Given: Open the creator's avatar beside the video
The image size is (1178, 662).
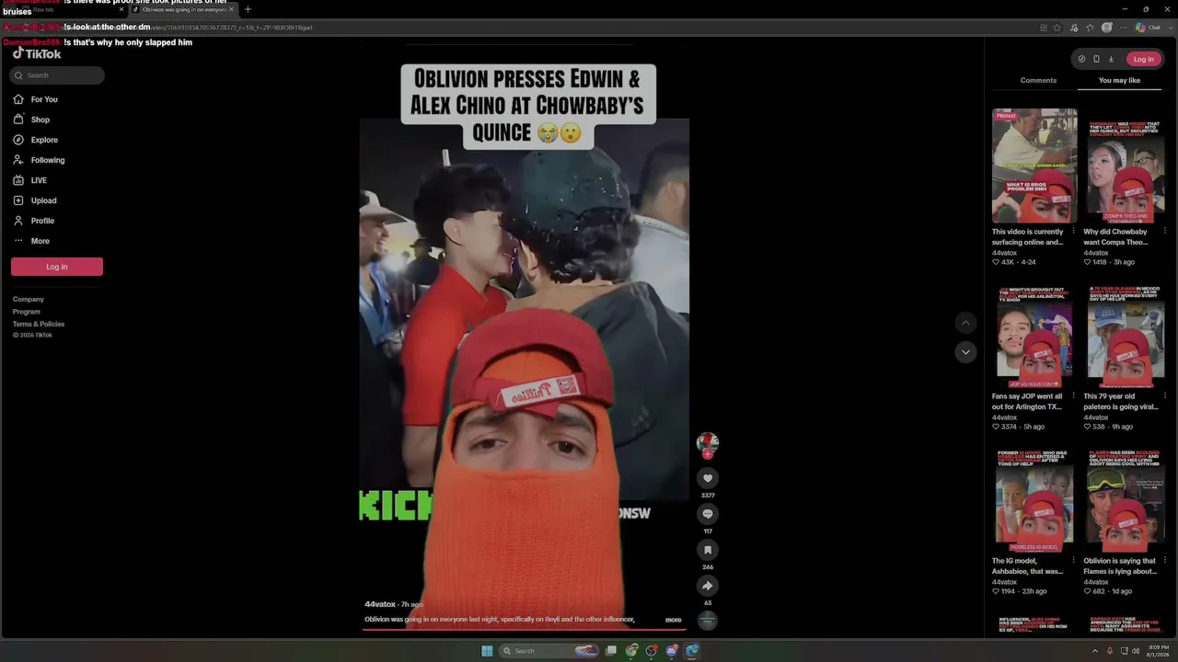Looking at the screenshot, I should point(708,443).
